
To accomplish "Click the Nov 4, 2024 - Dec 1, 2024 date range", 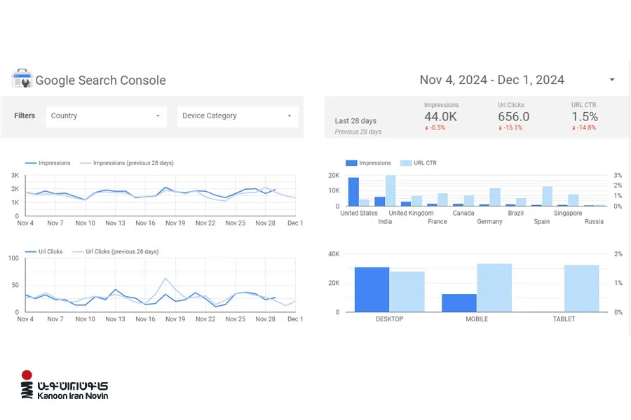I will 491,80.
